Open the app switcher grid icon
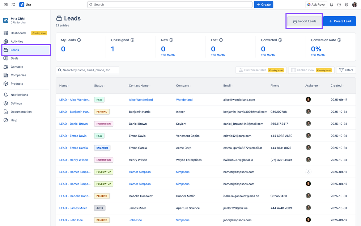The image size is (361, 226). pos(13,4)
